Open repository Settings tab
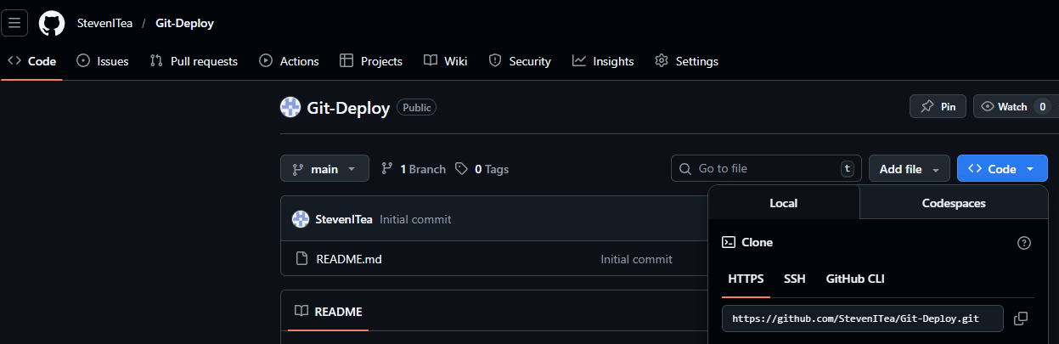 coord(687,61)
